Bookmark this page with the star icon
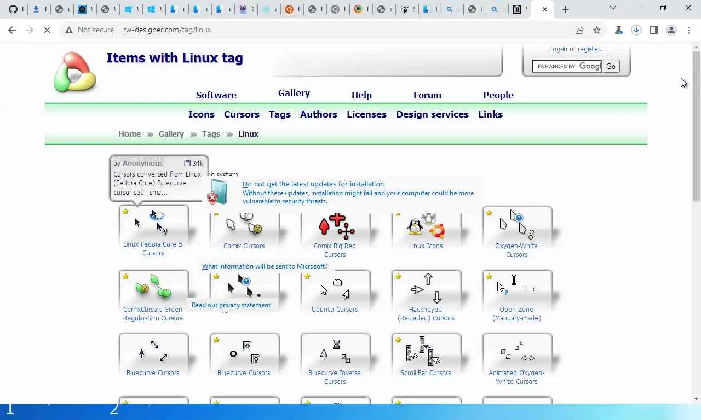Screen dimensions: 701x420 (597, 30)
